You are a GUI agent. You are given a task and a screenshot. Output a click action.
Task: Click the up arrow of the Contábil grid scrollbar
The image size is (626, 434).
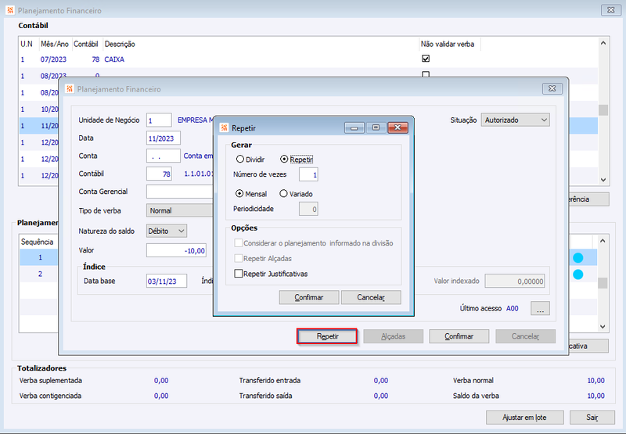(x=603, y=43)
